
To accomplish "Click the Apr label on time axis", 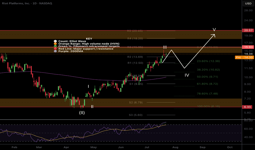I will click(66, 147).
